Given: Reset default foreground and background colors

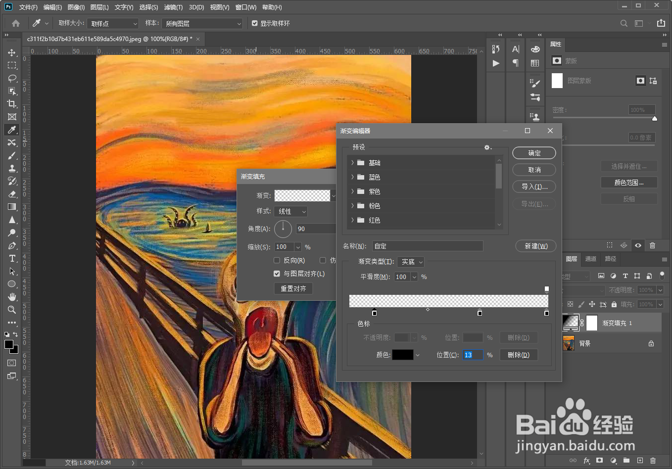Looking at the screenshot, I should [7, 334].
